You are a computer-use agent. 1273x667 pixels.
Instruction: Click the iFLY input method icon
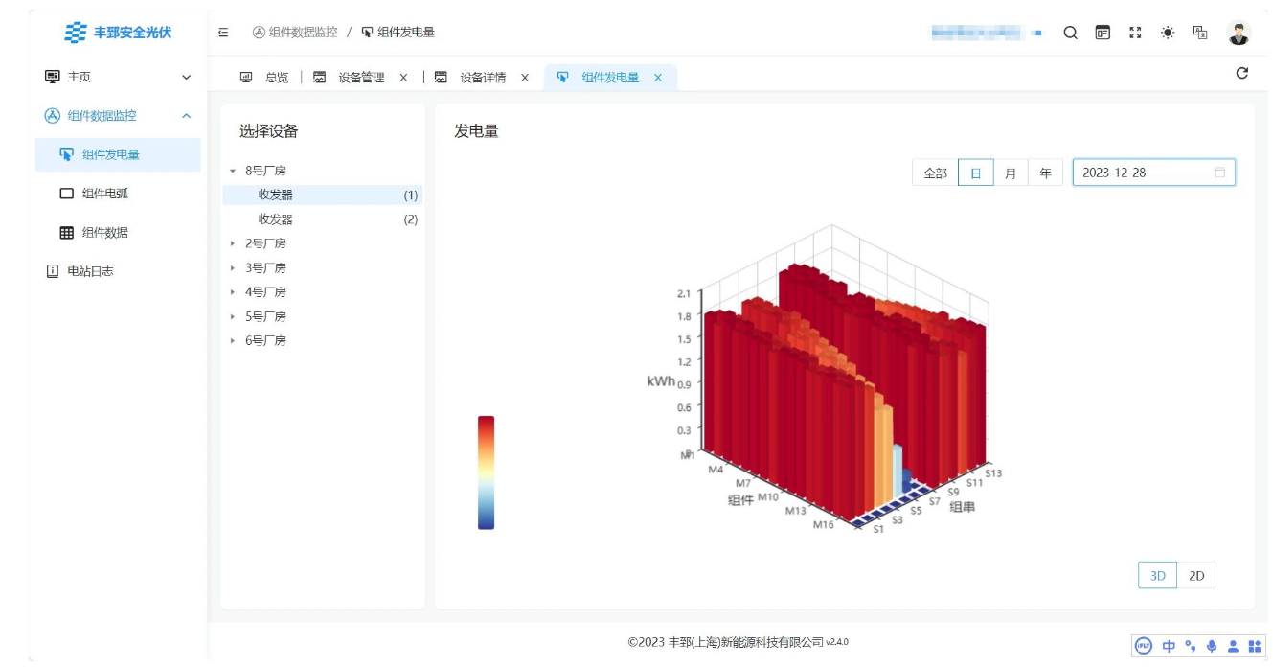point(1143,646)
